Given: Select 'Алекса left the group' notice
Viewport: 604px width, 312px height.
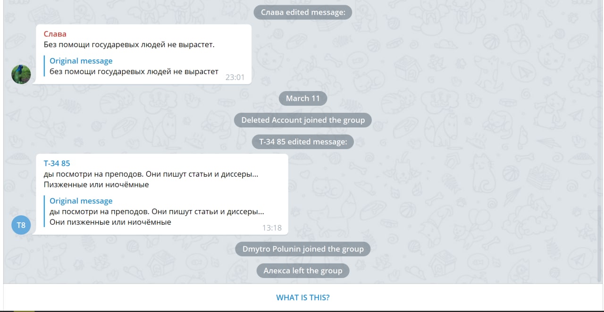Looking at the screenshot, I should click(303, 270).
